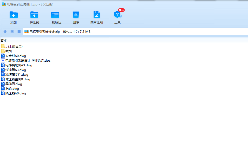Click the dwg icon beside 减速箱零件.dwg
The image size is (248, 155).
tap(3, 74)
